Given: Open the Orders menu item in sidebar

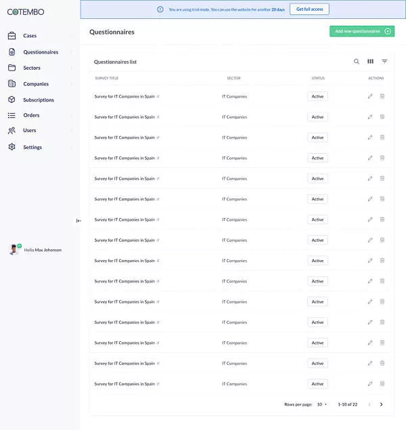Looking at the screenshot, I should pyautogui.click(x=31, y=115).
